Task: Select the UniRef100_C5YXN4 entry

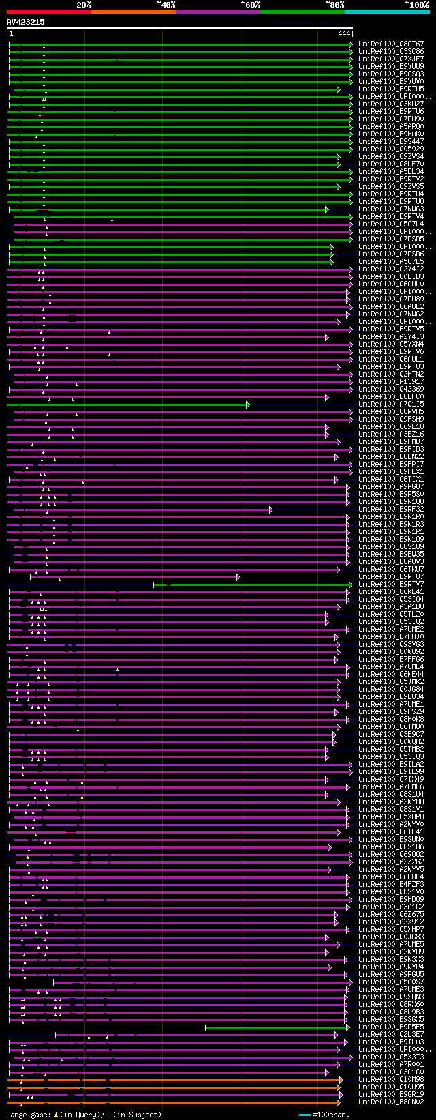Action: [391, 344]
